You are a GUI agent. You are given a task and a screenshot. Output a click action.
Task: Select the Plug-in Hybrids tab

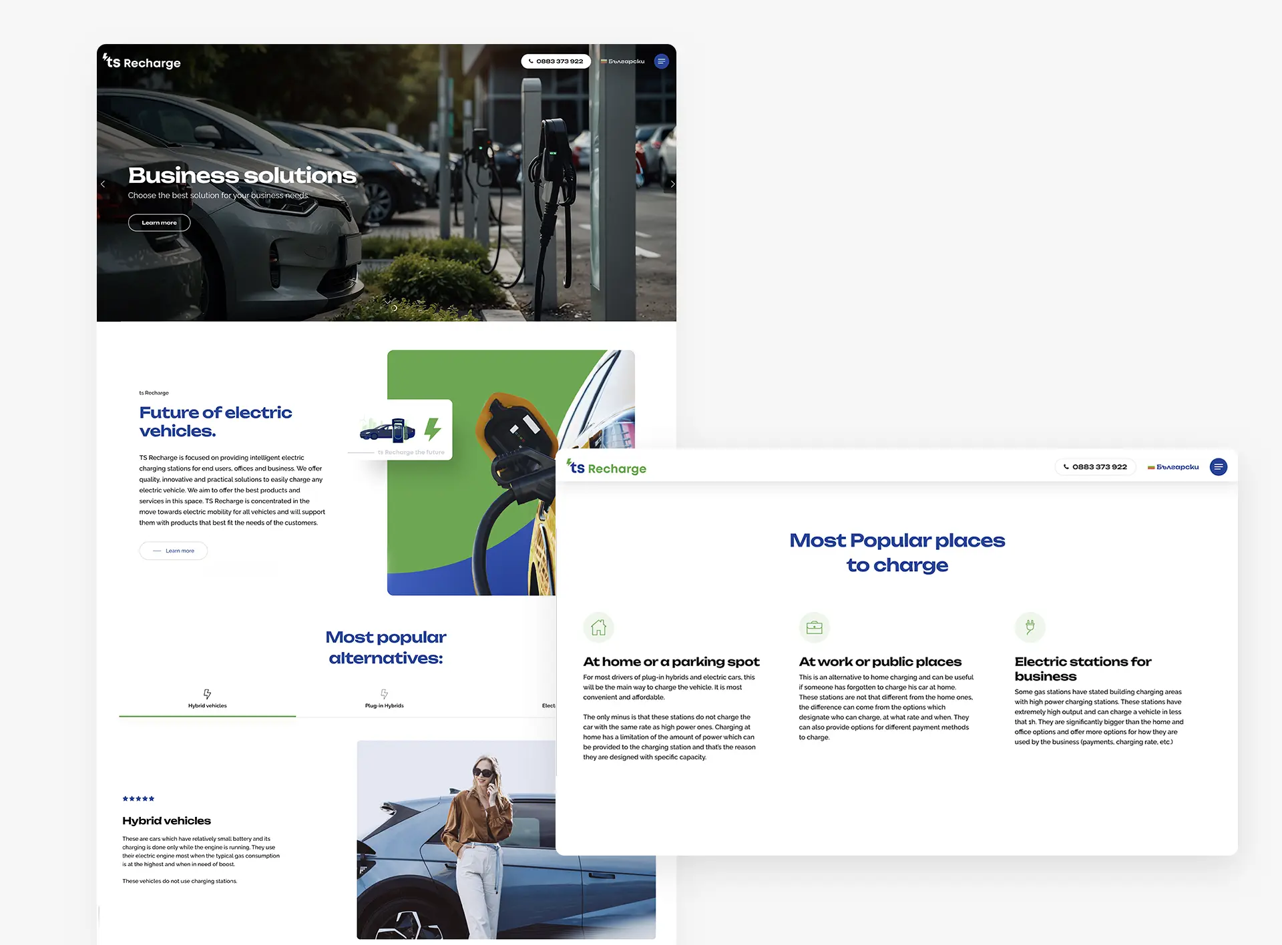(384, 699)
